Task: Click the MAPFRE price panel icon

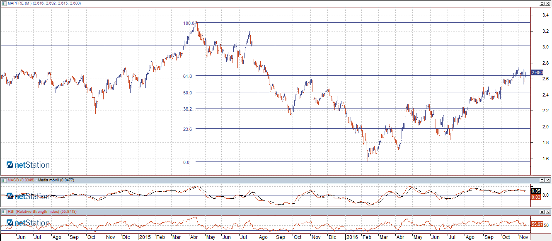Action: click(x=4, y=3)
